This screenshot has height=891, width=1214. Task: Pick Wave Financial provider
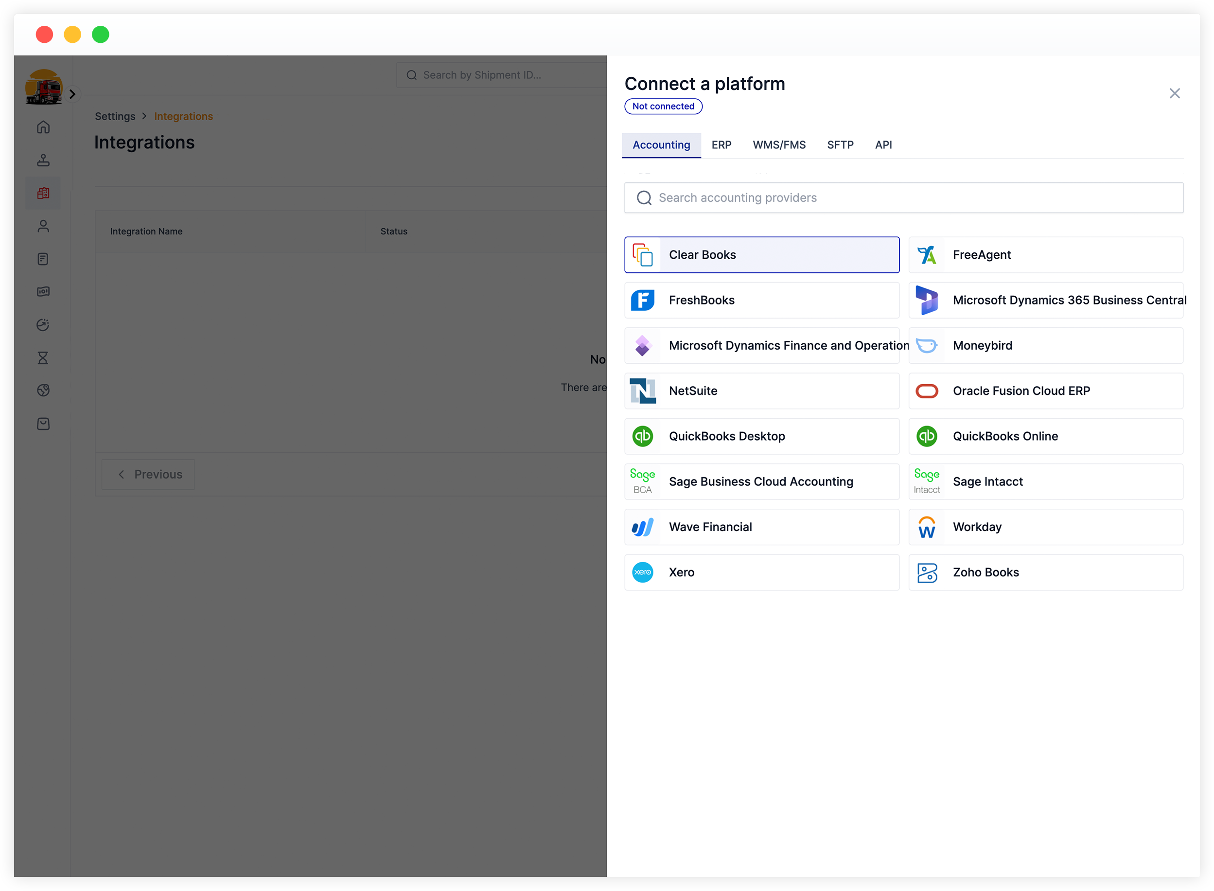pyautogui.click(x=762, y=527)
